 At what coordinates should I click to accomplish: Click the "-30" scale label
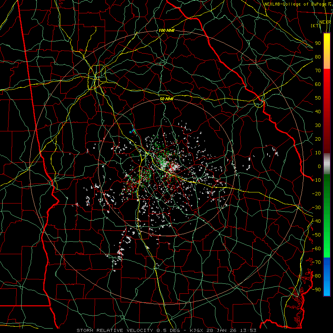316,208
